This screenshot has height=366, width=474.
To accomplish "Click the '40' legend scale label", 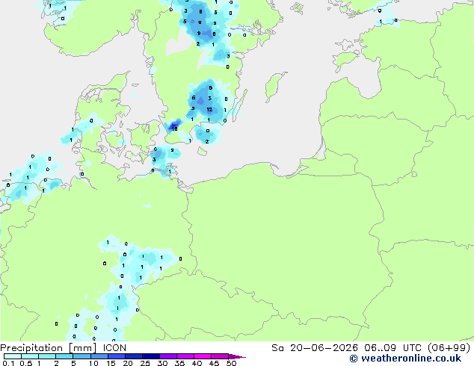I will pyautogui.click(x=197, y=363).
